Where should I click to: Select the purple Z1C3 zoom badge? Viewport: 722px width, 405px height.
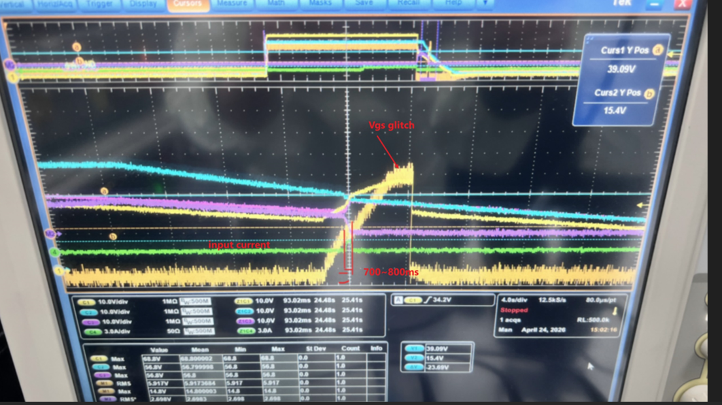tap(245, 321)
